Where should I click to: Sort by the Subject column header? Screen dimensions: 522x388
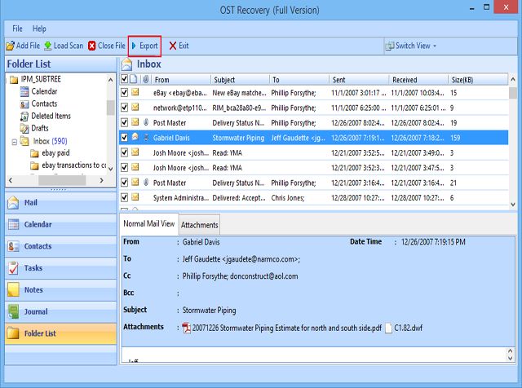(240, 80)
